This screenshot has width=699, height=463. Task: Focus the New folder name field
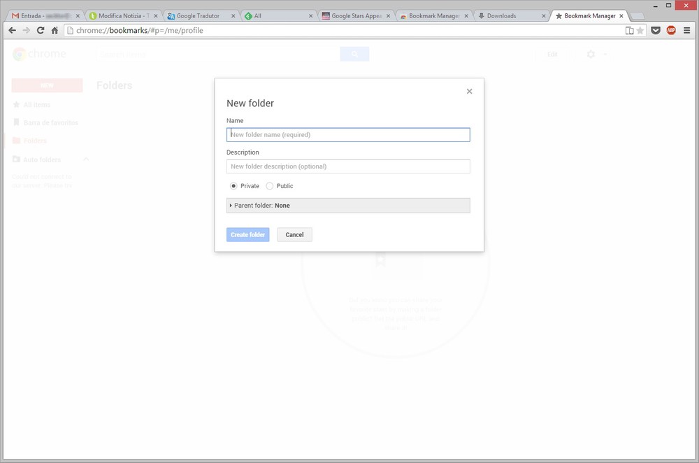348,135
